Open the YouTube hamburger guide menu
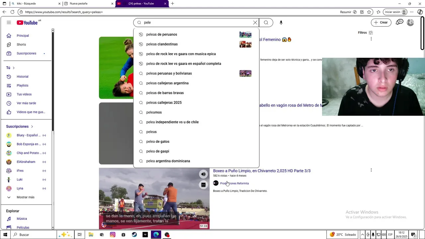Image resolution: width=425 pixels, height=239 pixels. click(x=9, y=23)
